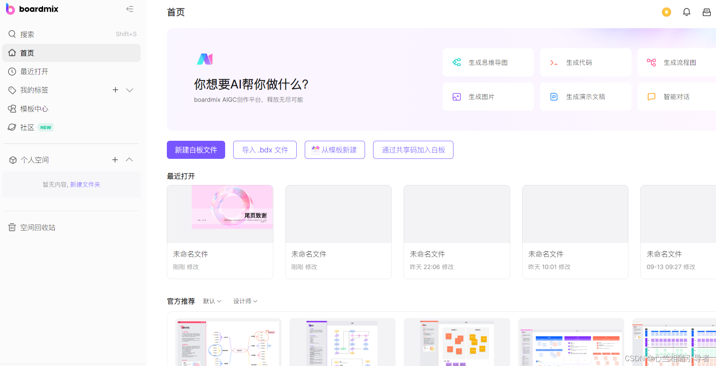716x366 pixels.
Task: Add a new tag with the plus icon
Action: [x=115, y=90]
